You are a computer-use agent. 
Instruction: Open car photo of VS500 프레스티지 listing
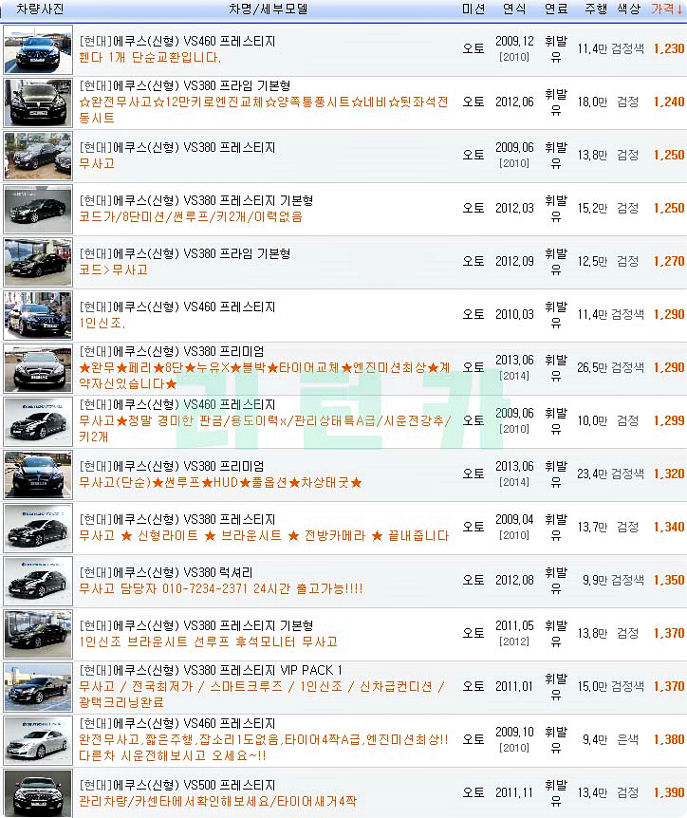(x=38, y=793)
